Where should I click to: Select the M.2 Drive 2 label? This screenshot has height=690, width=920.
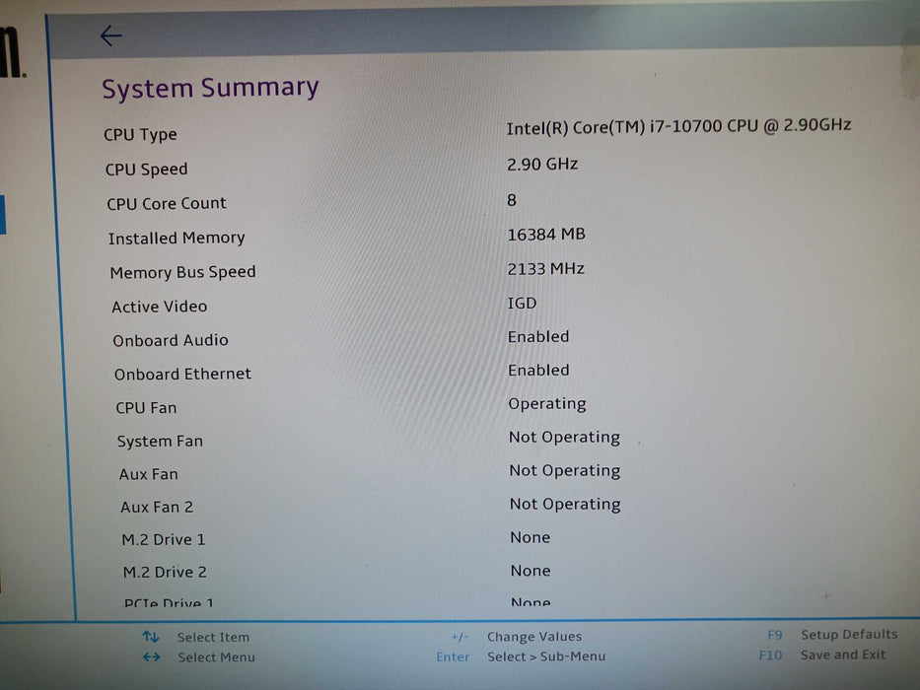[165, 572]
